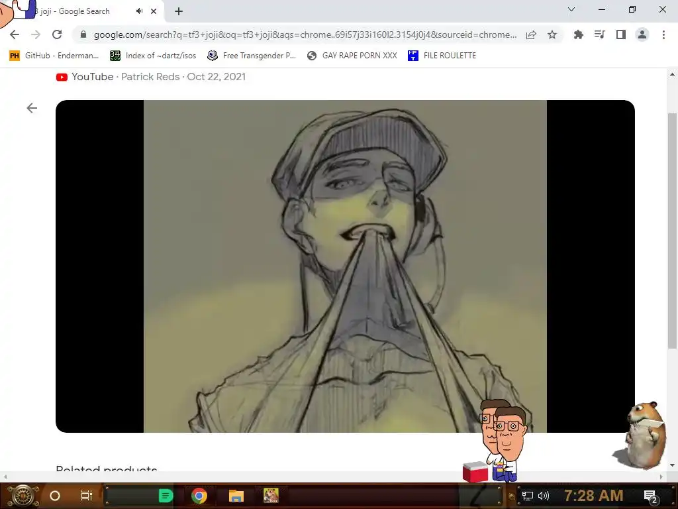678x509 pixels.
Task: Toggle the Chrome side panel
Action: 621,34
